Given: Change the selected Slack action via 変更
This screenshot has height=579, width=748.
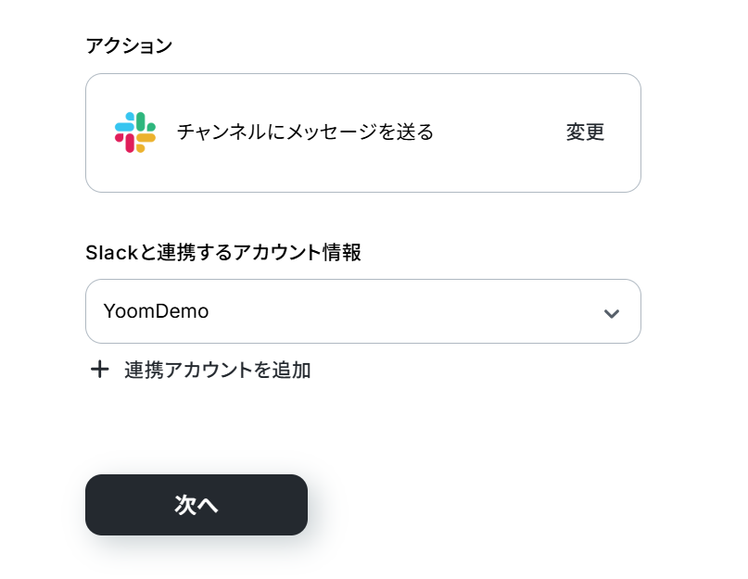Looking at the screenshot, I should 585,132.
